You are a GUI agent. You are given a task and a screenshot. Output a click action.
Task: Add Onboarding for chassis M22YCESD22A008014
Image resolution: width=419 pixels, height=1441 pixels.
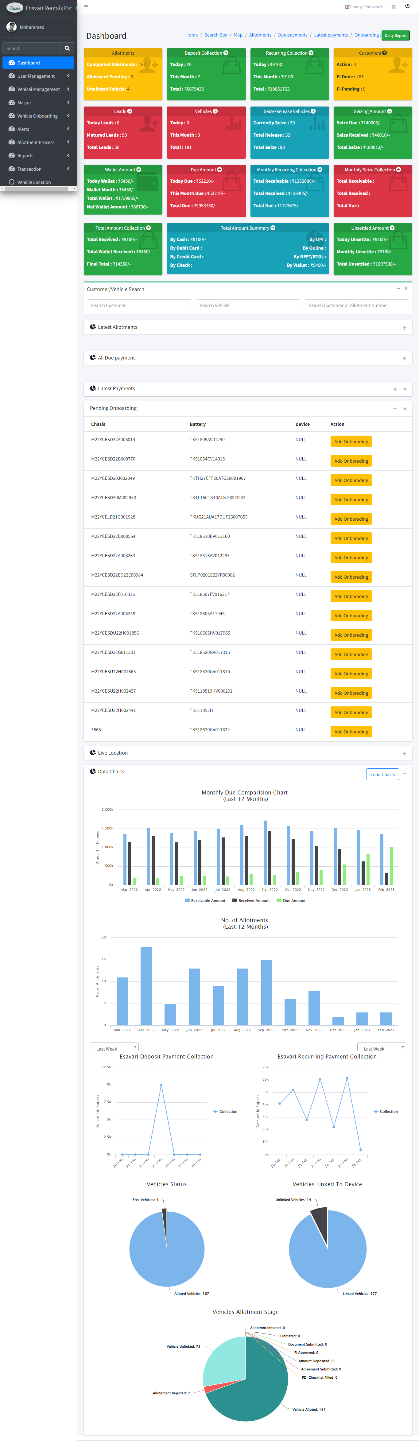pos(351,442)
